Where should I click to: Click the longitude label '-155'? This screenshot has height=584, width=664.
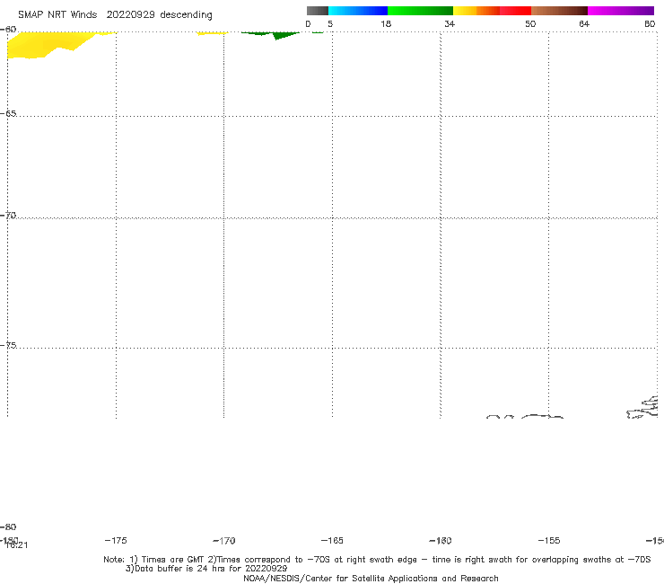coord(549,541)
